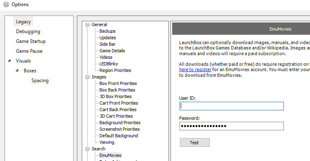Open 3D Box Priorities
The width and height of the screenshot is (310, 161).
115,96
